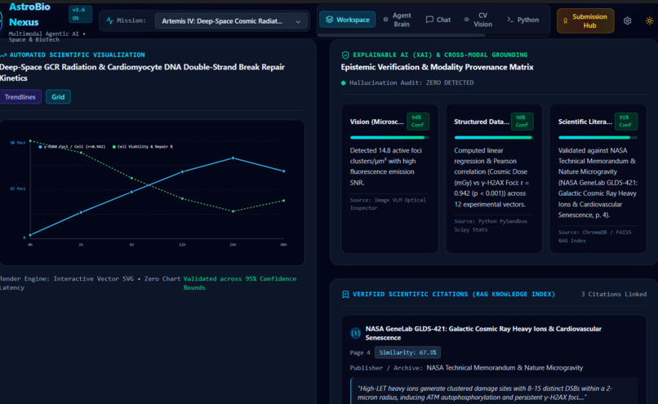Viewport: 658px width, 404px height.
Task: Click the Structured Data card confidence progress bar
Action: [493, 138]
